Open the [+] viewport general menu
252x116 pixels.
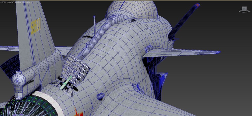(x=1, y=3)
